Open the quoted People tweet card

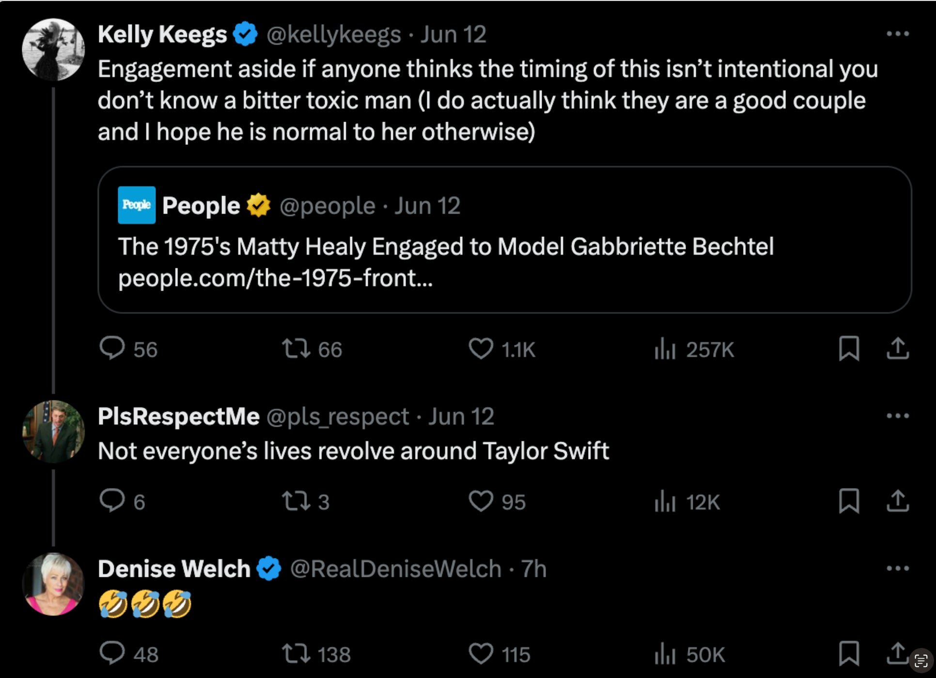504,262
